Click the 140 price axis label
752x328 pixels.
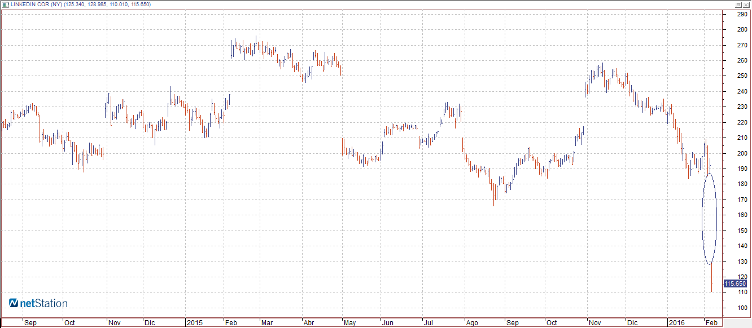click(x=742, y=246)
